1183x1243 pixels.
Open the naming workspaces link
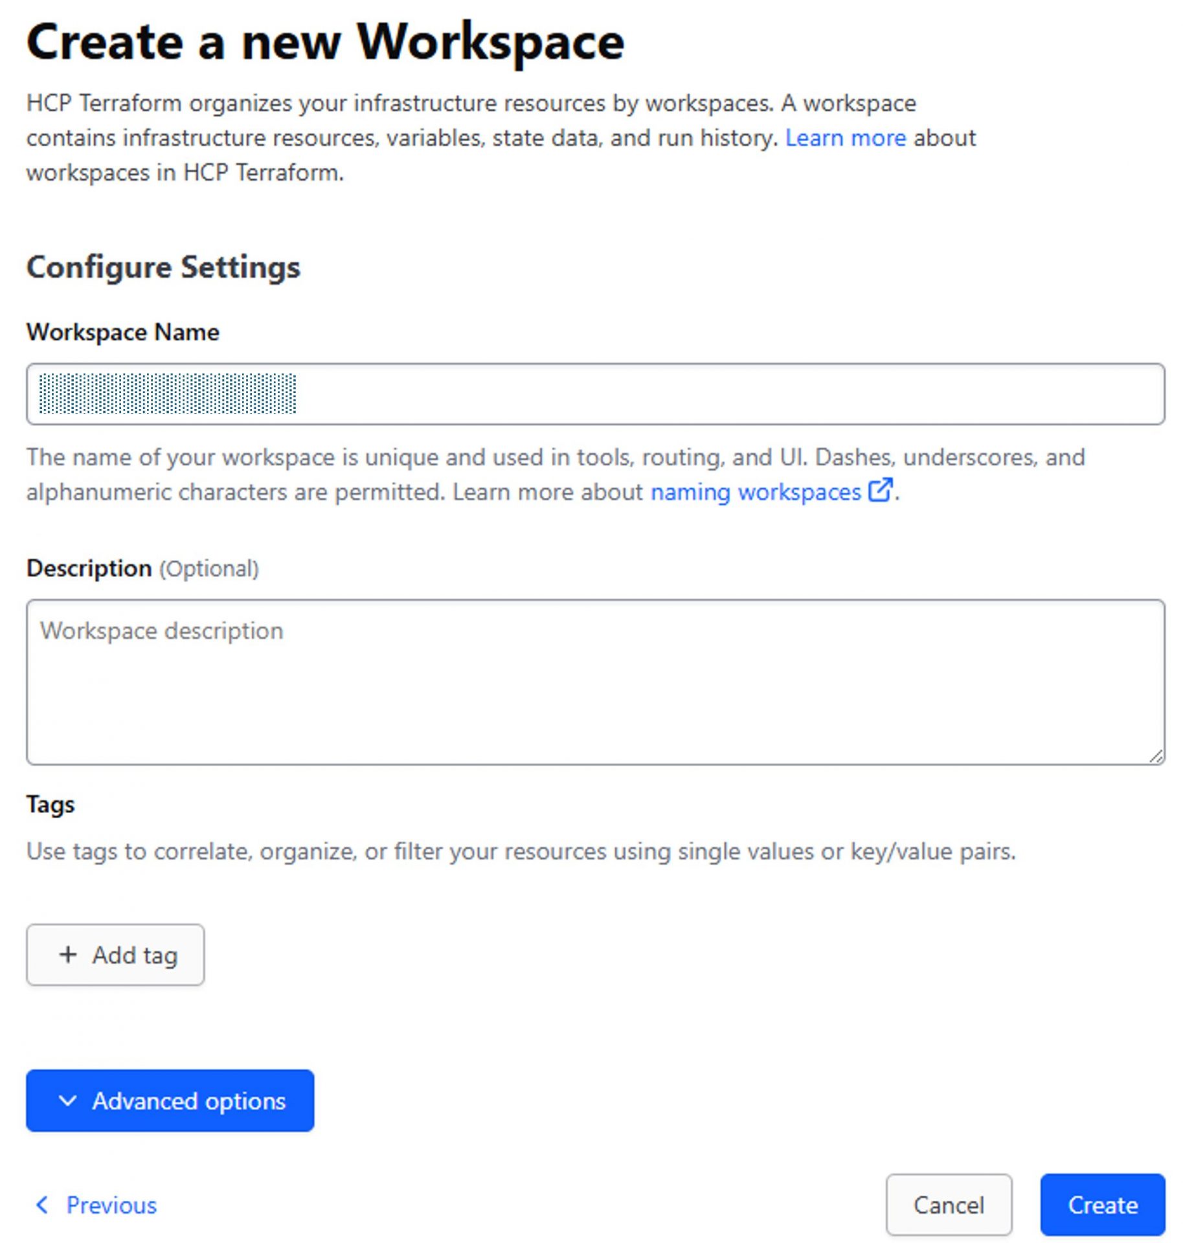[x=755, y=492]
